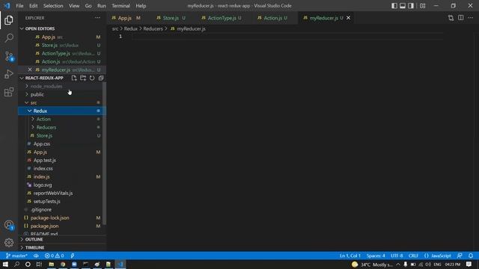Open the Run and Debug view

tap(9, 74)
